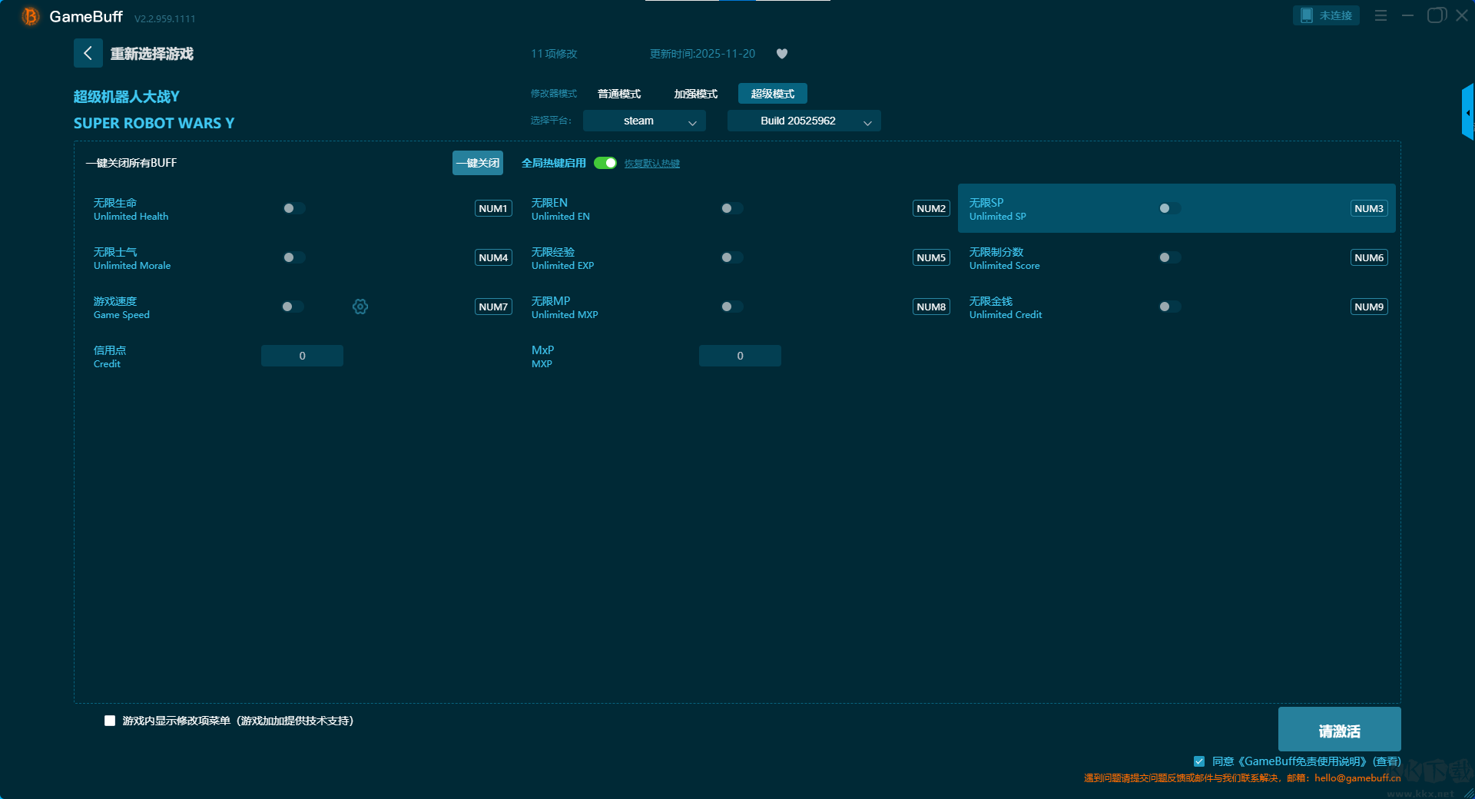Open the hamburger menu icon

[x=1381, y=15]
